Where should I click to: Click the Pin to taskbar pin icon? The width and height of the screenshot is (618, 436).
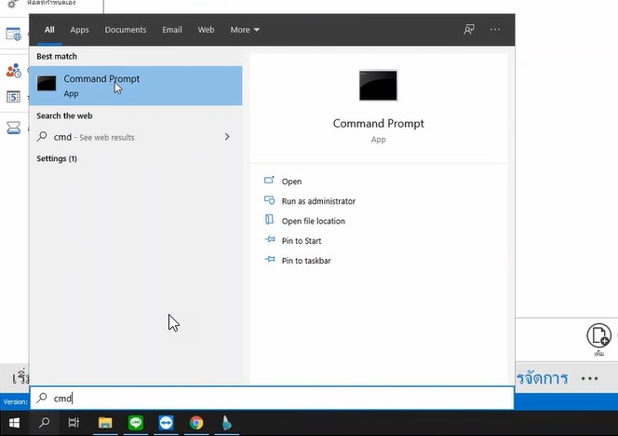(270, 259)
